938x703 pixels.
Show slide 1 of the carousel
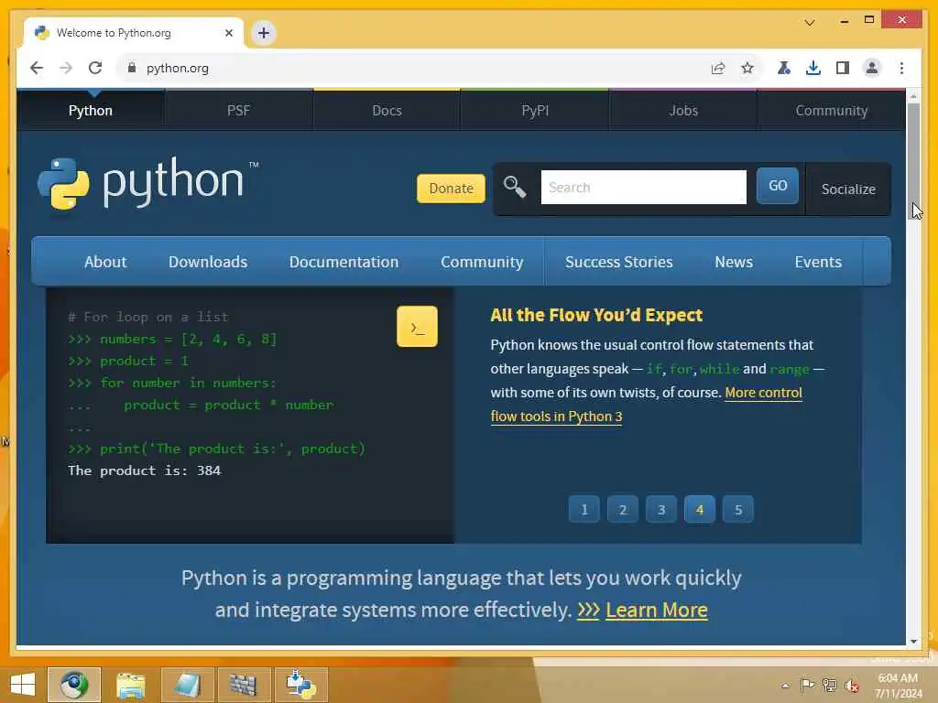click(x=584, y=510)
